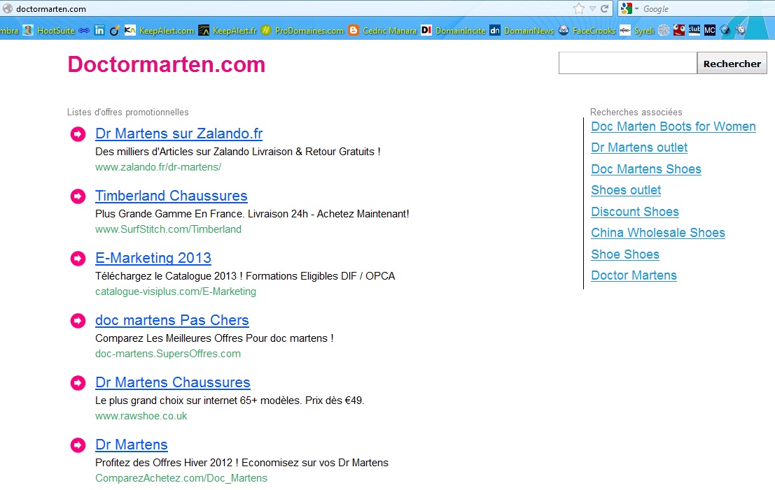Open 'China Wholesale Shoes' related search
The image size is (775, 490).
(658, 233)
